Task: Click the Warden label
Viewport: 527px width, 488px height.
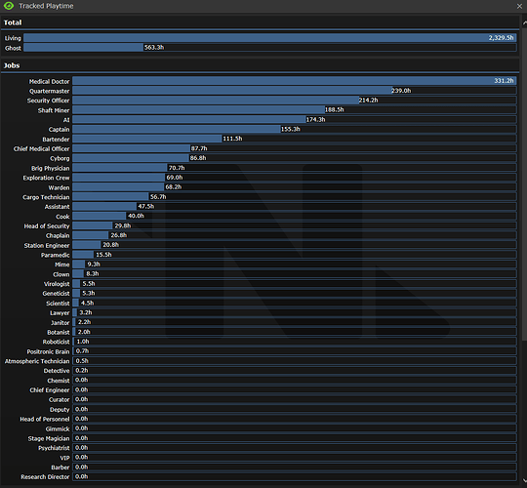Action: coord(59,187)
